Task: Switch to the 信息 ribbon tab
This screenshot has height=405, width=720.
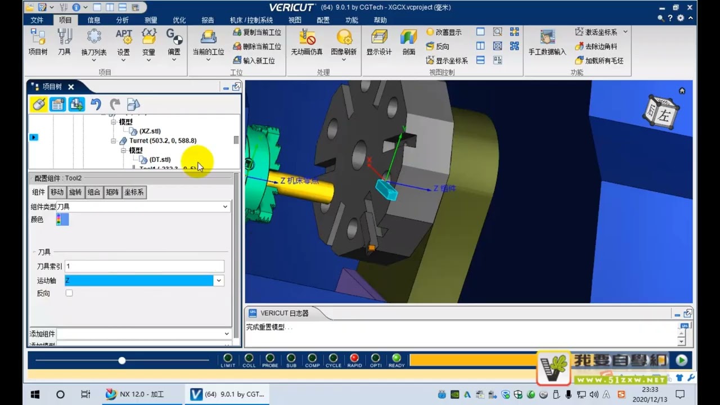Action: point(94,20)
